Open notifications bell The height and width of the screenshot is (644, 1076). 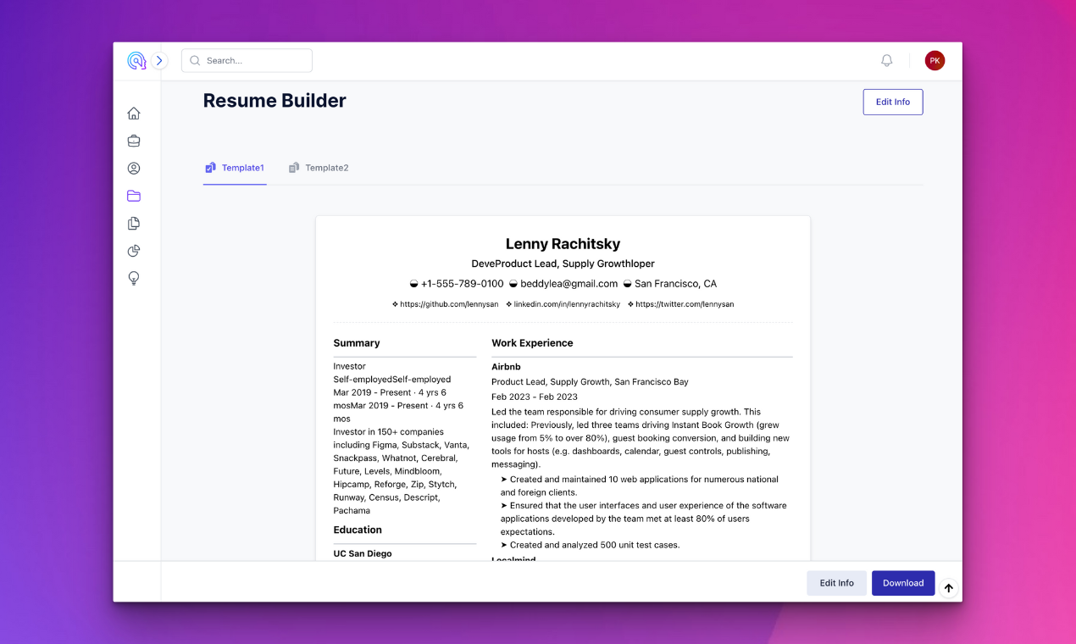click(887, 61)
